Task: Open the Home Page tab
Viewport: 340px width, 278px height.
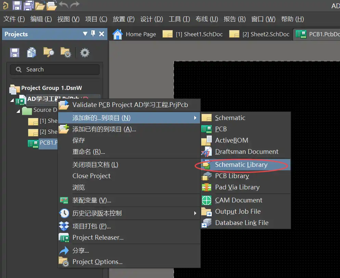Action: tap(135, 34)
